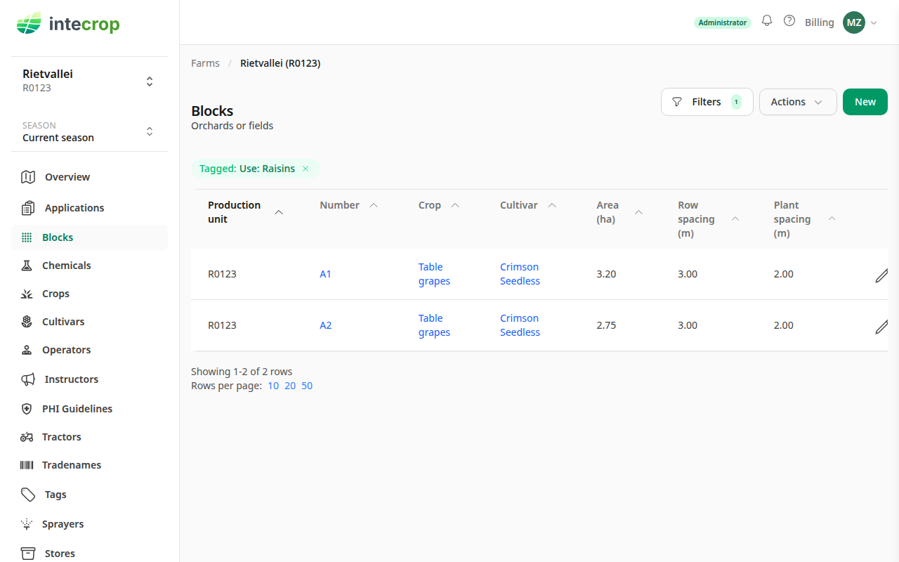Set rows per page to 50

(x=307, y=386)
